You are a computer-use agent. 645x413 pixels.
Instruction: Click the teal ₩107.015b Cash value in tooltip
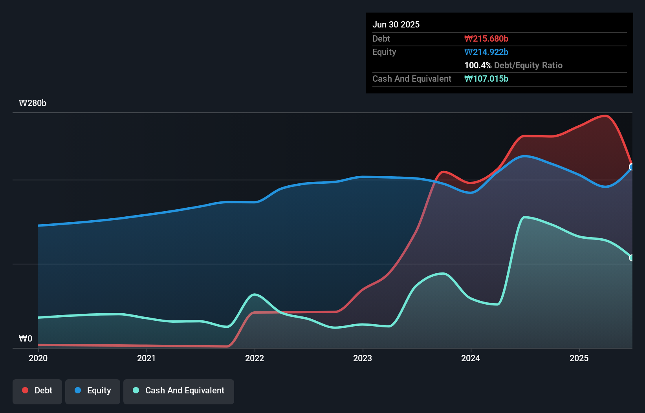coord(487,79)
